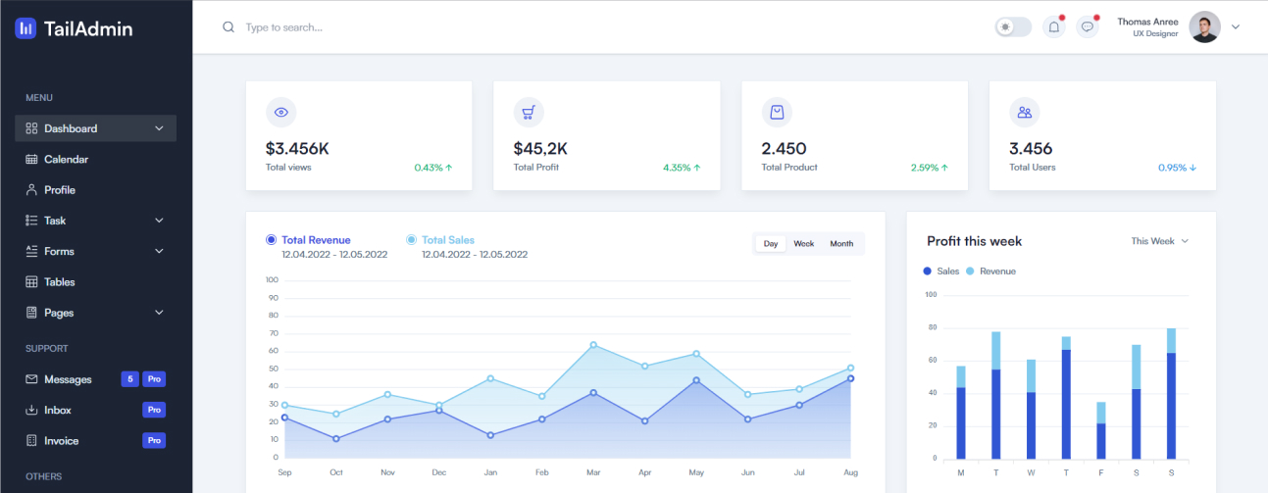Screen dimensions: 1268x493
Task: Go to Tables in sidebar menu
Action: [x=59, y=282]
